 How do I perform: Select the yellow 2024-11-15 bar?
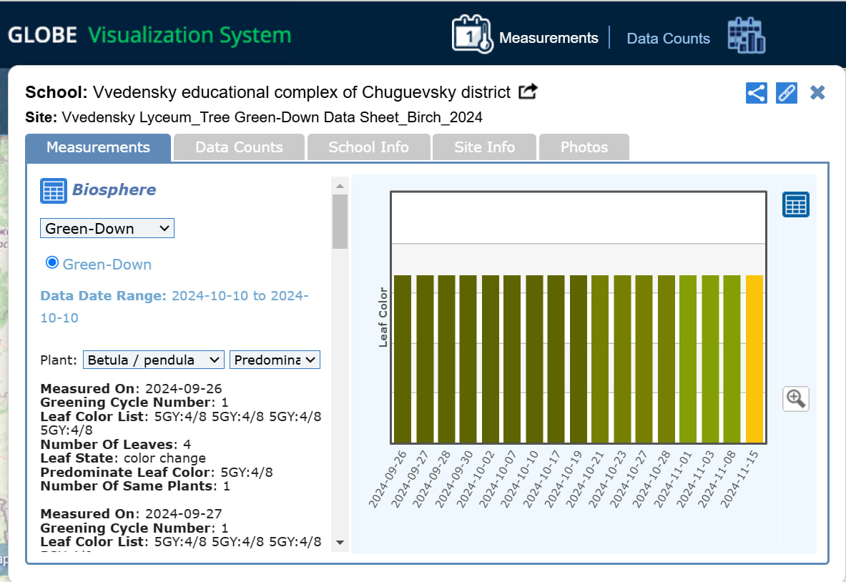click(x=754, y=359)
